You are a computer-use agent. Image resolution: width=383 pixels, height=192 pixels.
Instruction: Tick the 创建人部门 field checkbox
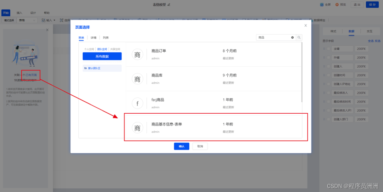pos(328,119)
